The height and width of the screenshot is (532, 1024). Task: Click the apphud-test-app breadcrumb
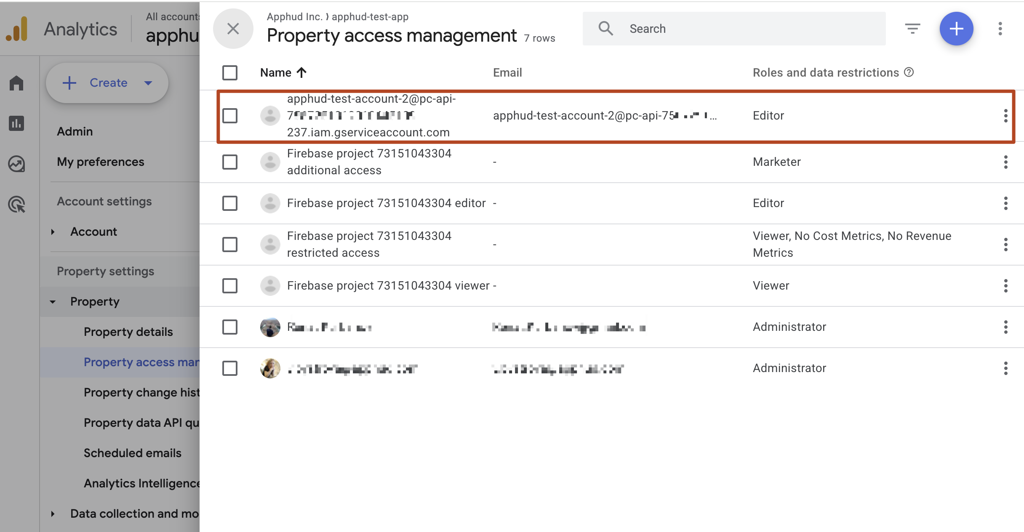370,17
